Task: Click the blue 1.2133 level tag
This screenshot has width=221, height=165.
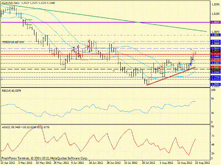Action: 215,79
